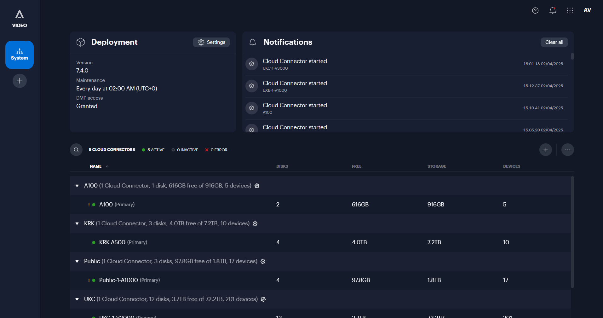Add a new cloud connector with plus icon

click(x=546, y=150)
